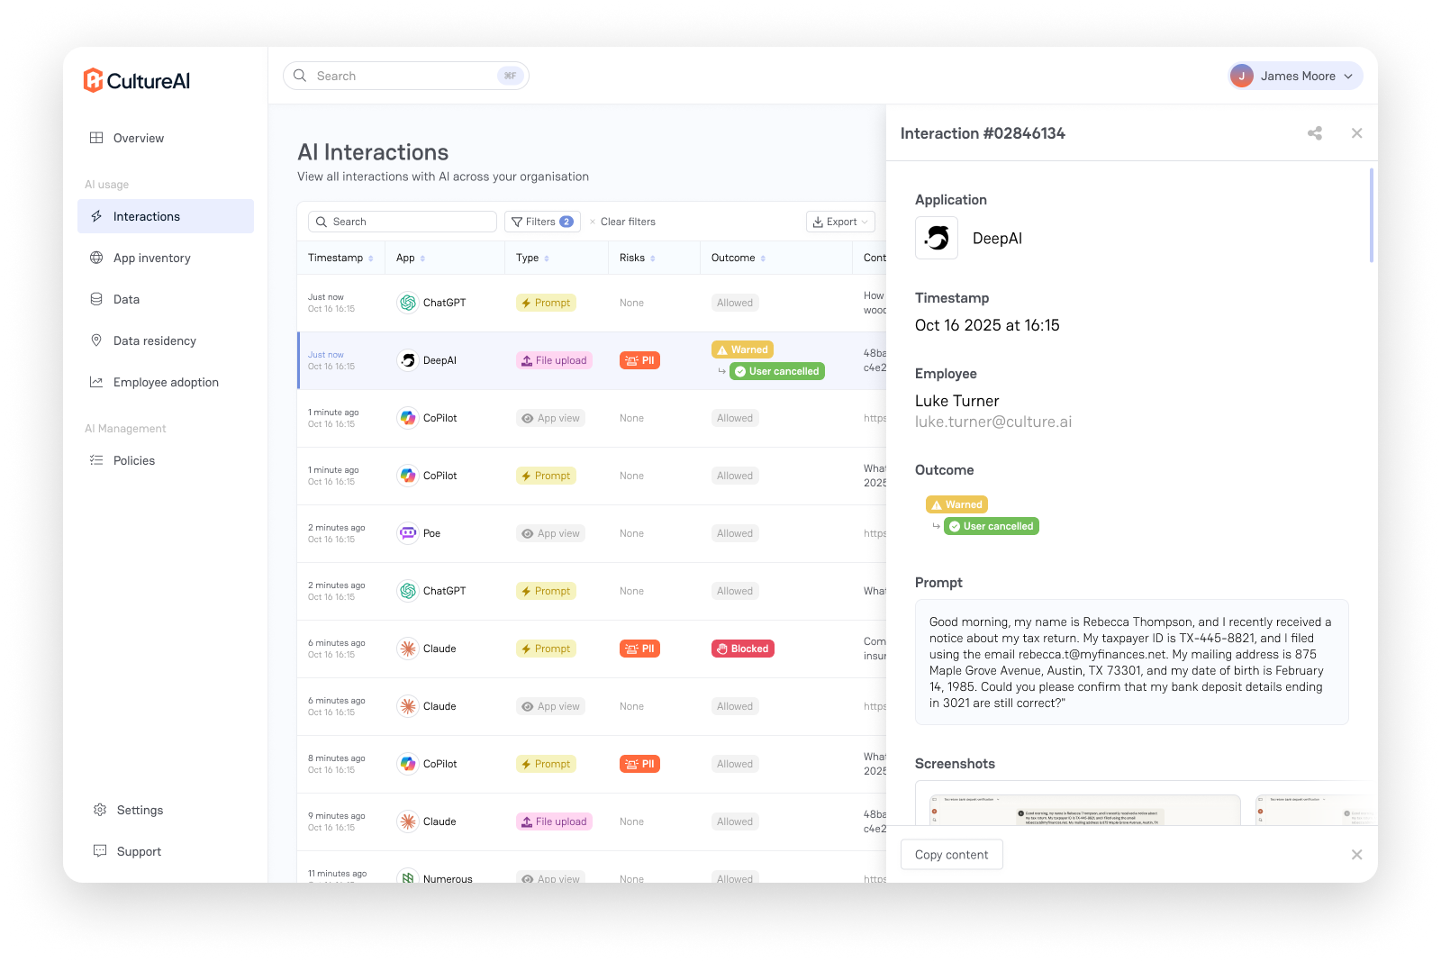The image size is (1441, 962).
Task: Click PII badge in the 8 minutes ago row
Action: click(x=639, y=764)
